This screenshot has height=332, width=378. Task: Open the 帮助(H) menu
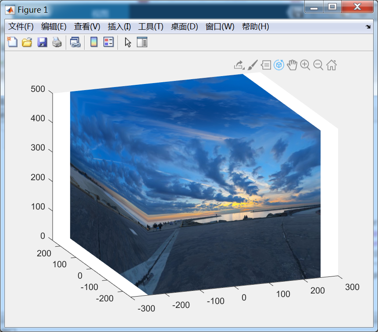click(256, 26)
